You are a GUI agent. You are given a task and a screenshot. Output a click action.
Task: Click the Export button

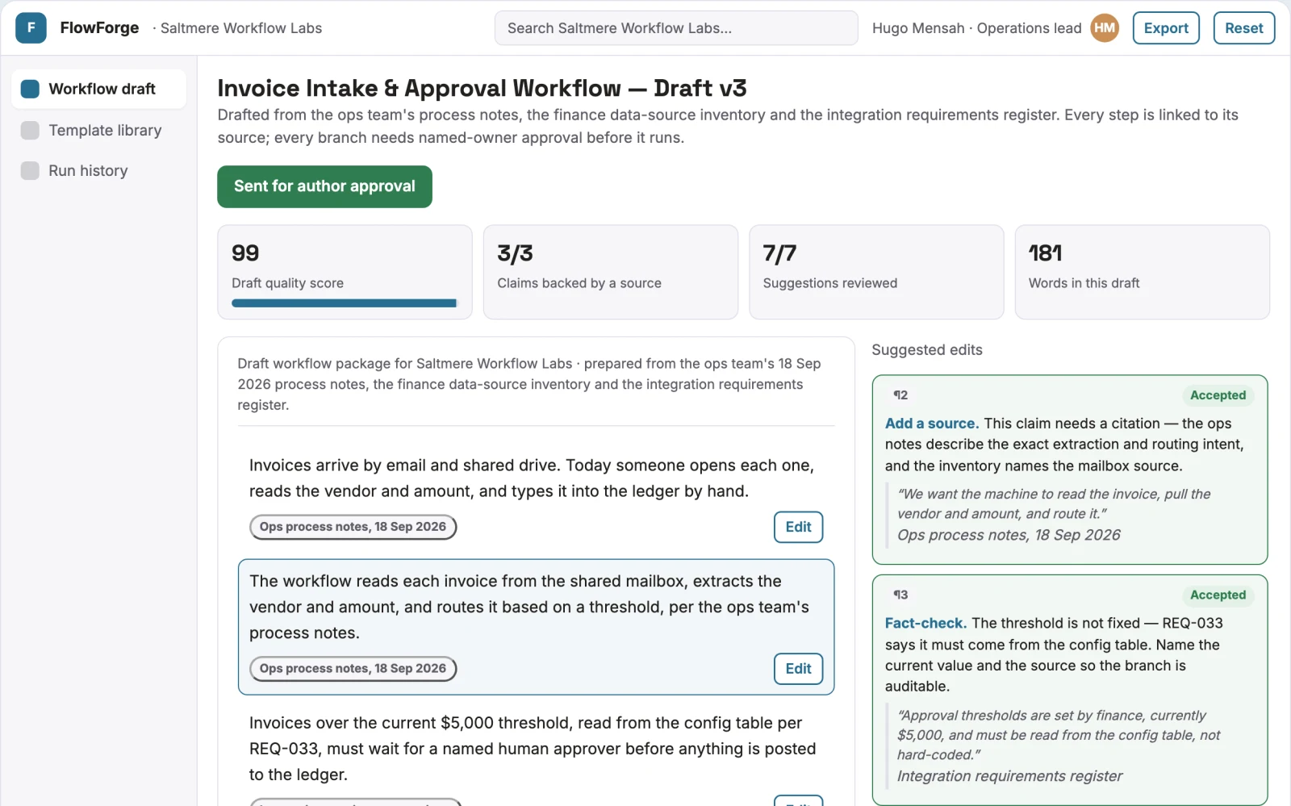[x=1166, y=28]
